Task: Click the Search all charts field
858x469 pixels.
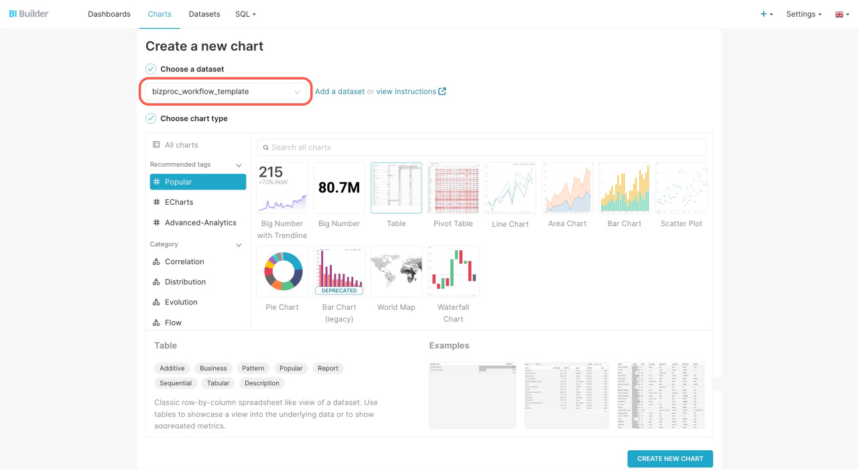Action: tap(482, 147)
